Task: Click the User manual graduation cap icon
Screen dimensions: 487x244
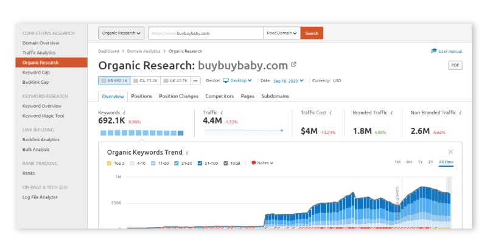Action: tap(434, 51)
